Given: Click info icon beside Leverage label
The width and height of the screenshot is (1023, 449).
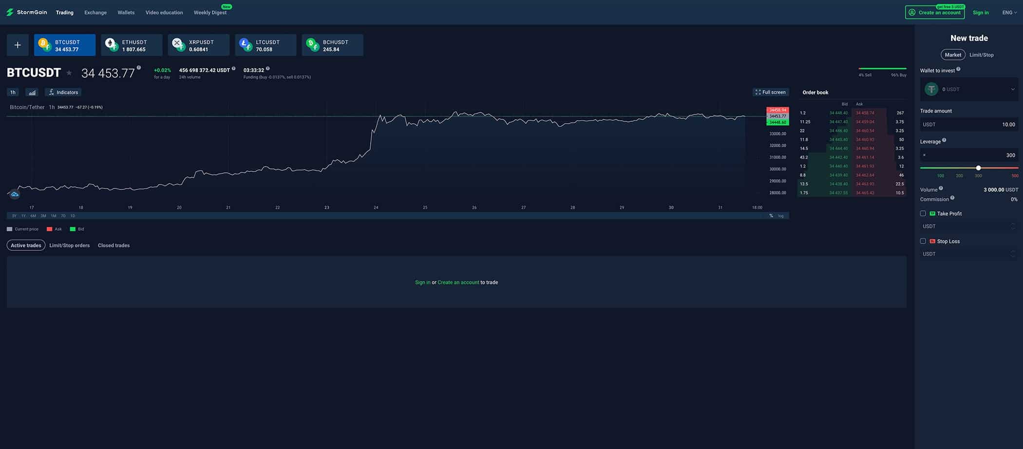Looking at the screenshot, I should point(944,140).
